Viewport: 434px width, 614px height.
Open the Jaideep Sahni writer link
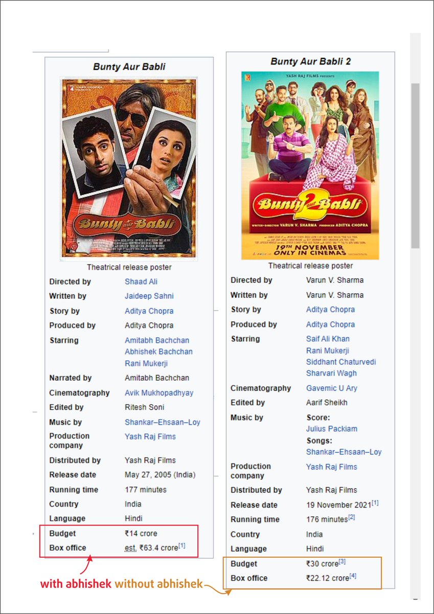pyautogui.click(x=149, y=296)
